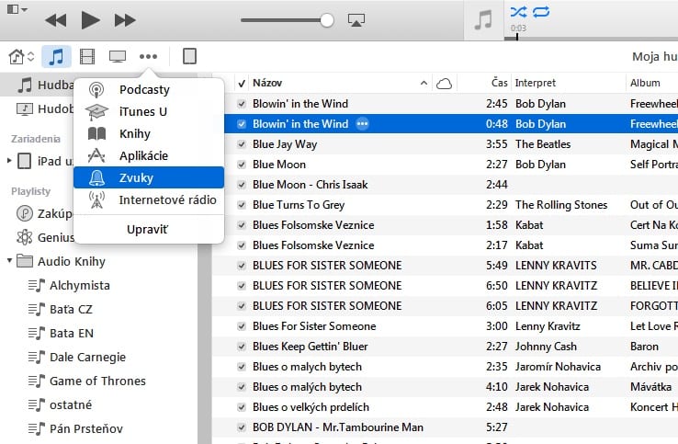Open the purchased Zakúp playlist icon

[24, 213]
